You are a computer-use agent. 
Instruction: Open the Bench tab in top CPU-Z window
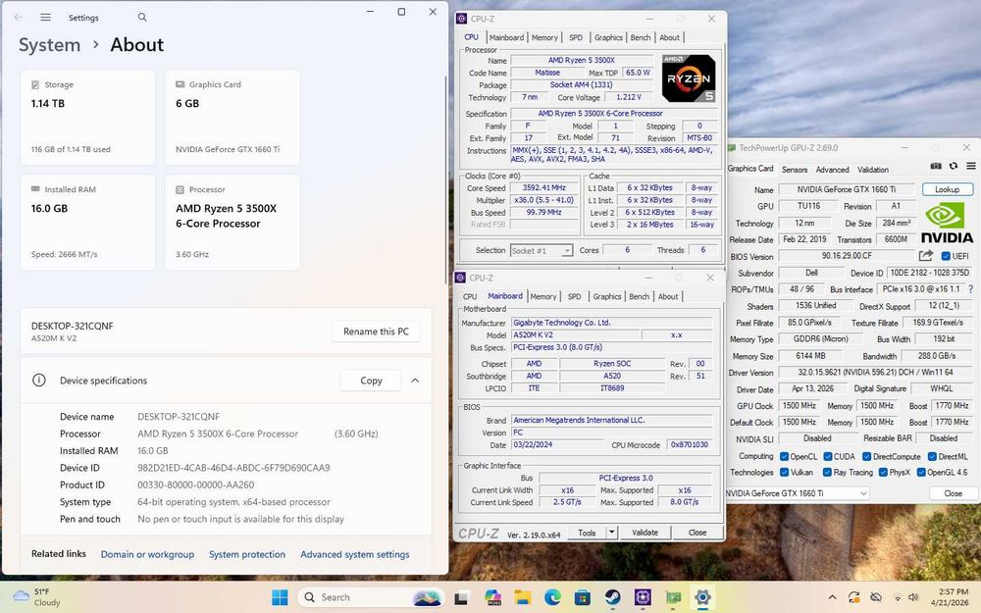(x=640, y=37)
